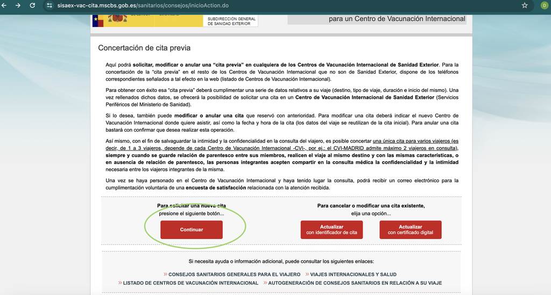This screenshot has height=295, width=551.
Task: Click Actualizar con certificado digital
Action: point(411,230)
